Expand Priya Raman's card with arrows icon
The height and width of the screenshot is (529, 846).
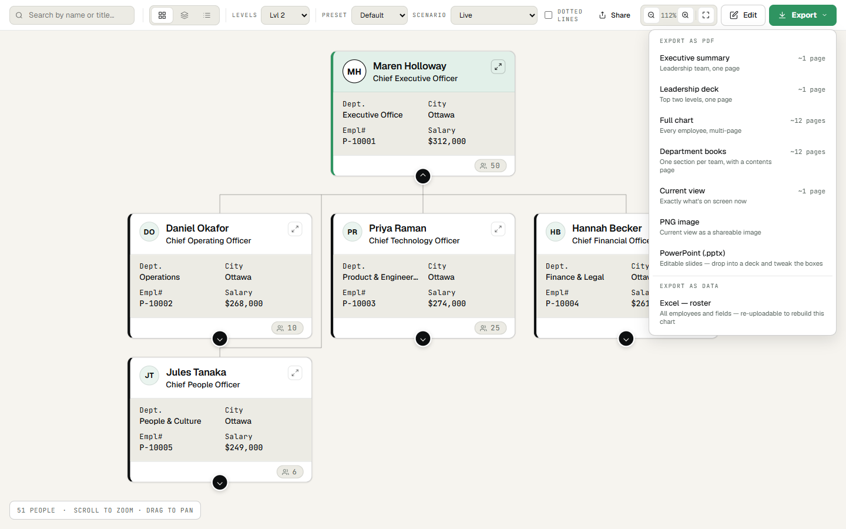498,229
